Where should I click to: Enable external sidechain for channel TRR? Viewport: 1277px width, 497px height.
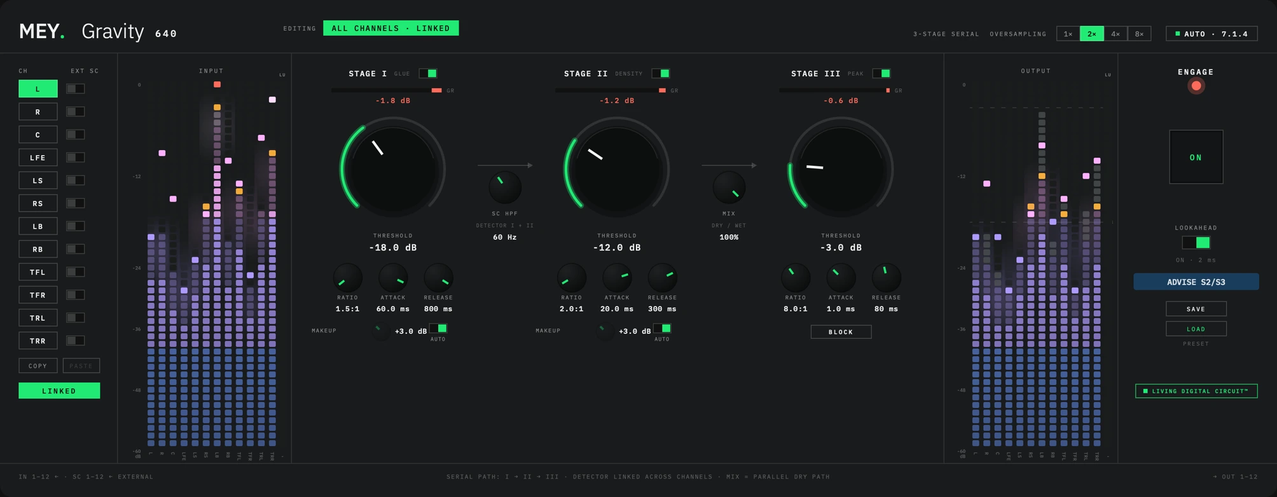[76, 341]
